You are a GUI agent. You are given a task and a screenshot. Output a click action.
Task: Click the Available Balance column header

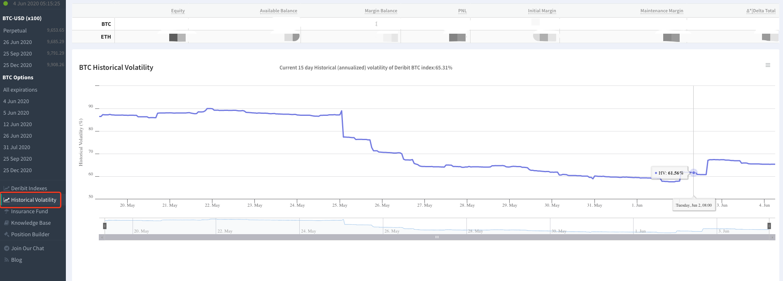(x=278, y=11)
